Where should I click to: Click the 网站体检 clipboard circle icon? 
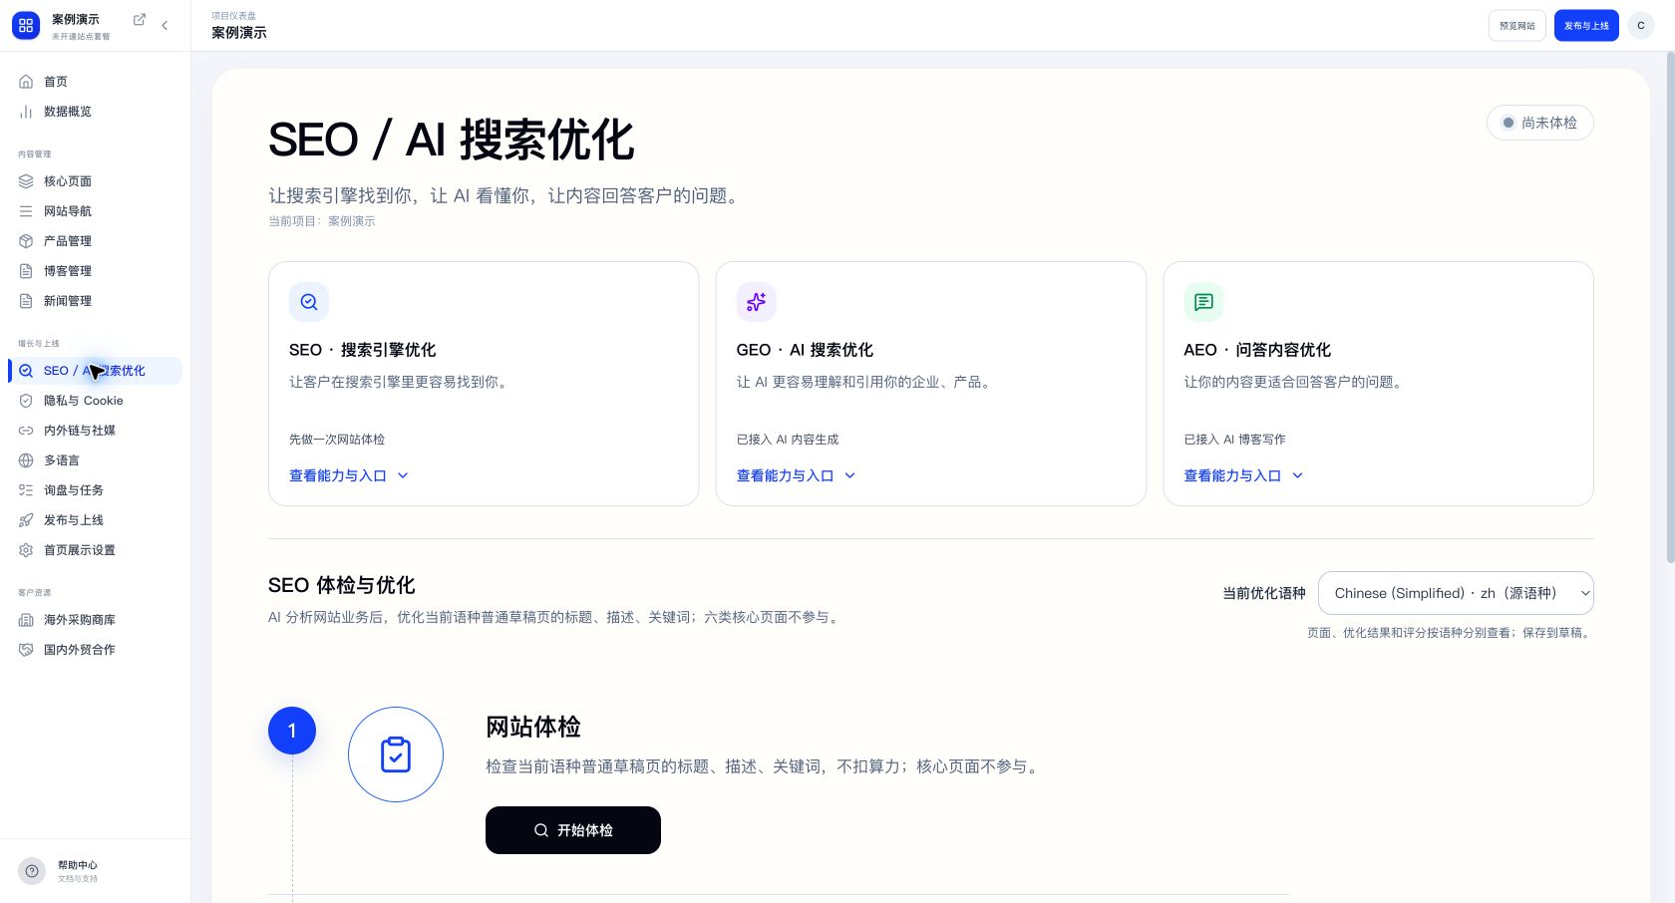(x=396, y=754)
